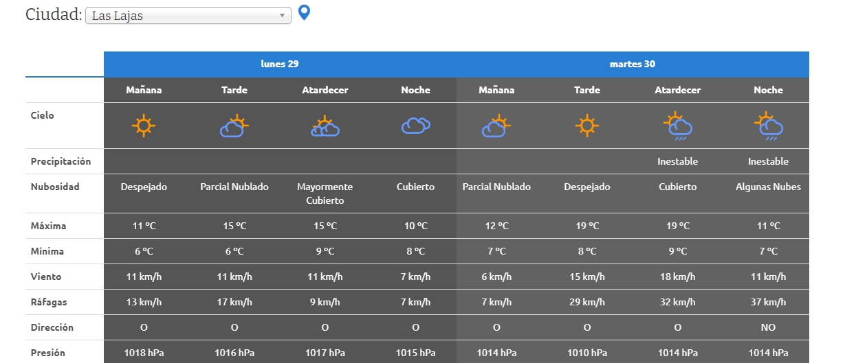Click the 1010 hPa pressure value
Screen dimensions: 845x363
(x=586, y=353)
